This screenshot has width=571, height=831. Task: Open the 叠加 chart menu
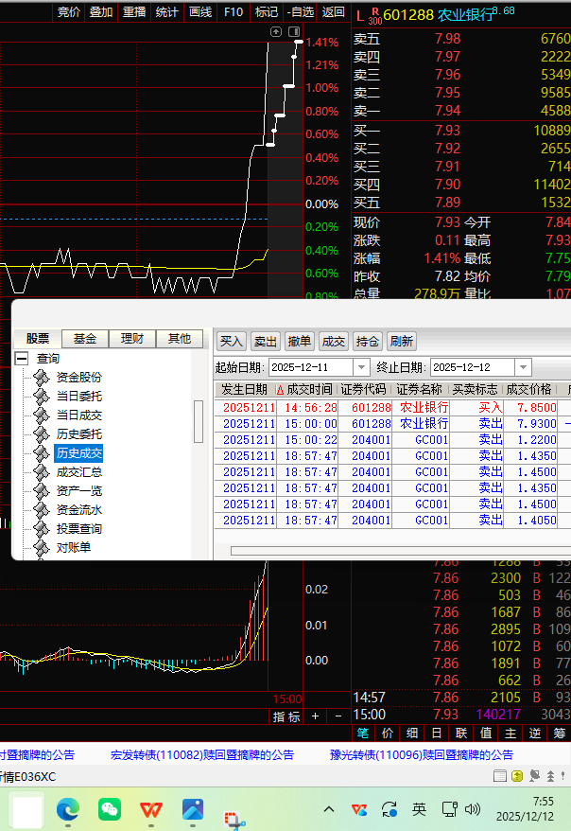101,11
